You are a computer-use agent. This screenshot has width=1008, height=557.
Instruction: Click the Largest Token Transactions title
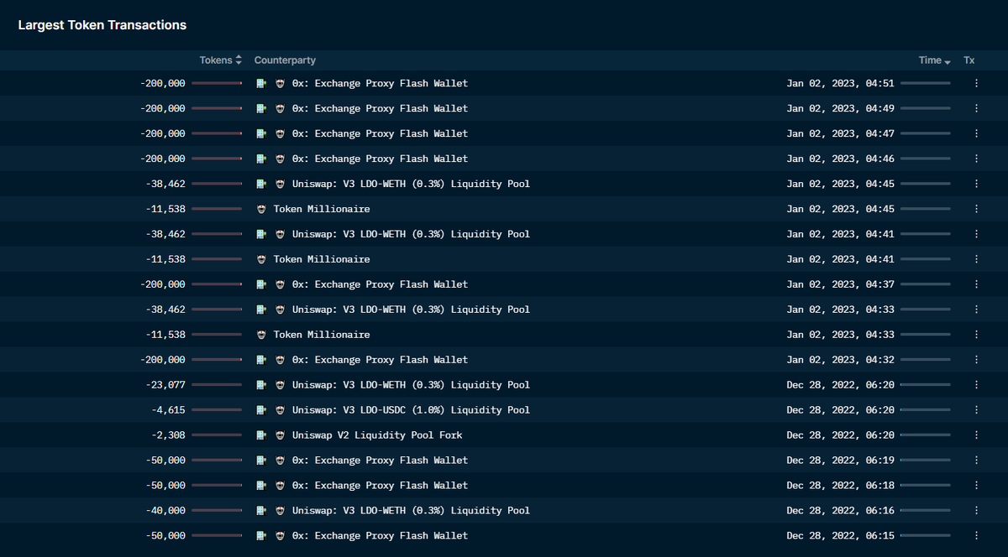(102, 25)
